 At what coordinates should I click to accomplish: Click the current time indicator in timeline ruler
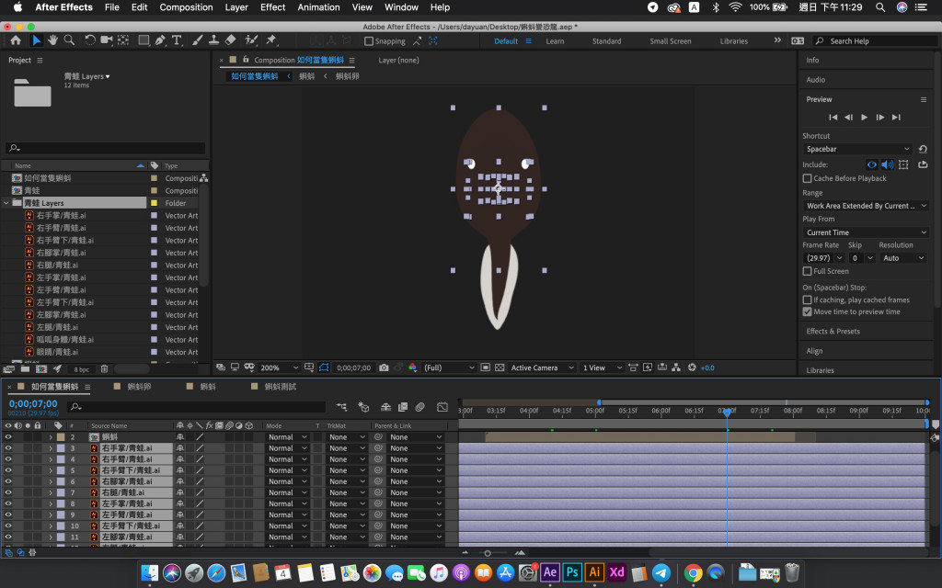tap(727, 412)
